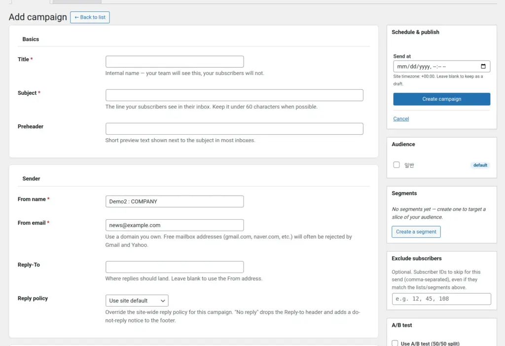The height and width of the screenshot is (346, 505).
Task: Enable Use A/B test 50/50 split
Action: [x=395, y=344]
